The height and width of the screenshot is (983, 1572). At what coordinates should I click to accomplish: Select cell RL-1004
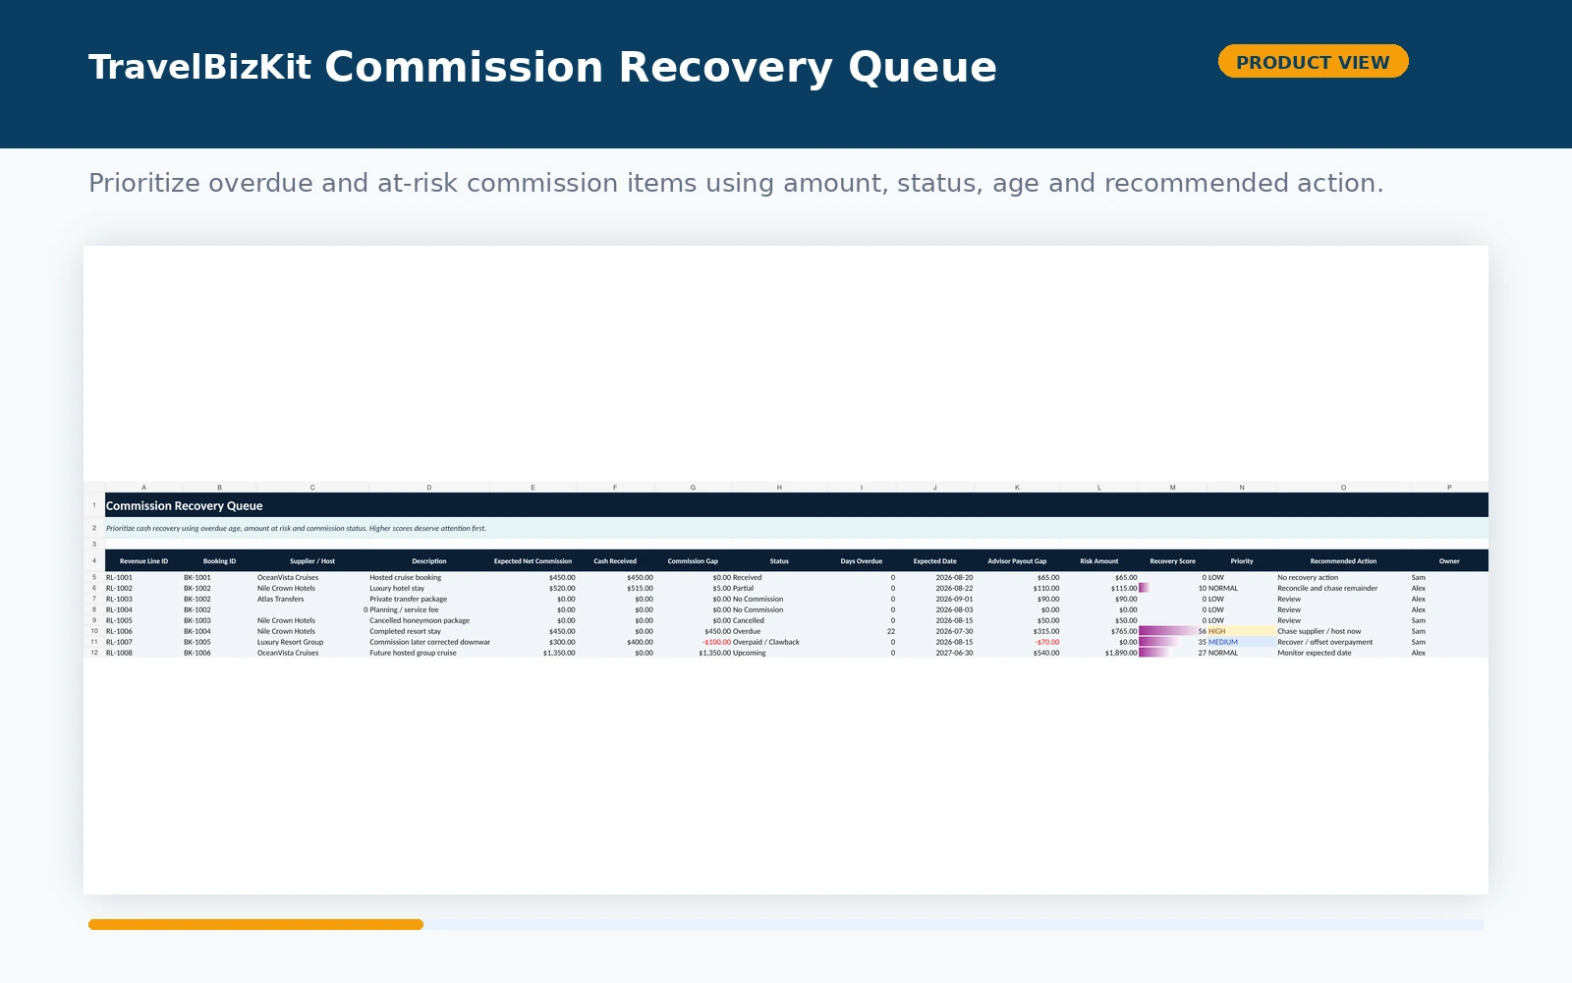pyautogui.click(x=143, y=609)
